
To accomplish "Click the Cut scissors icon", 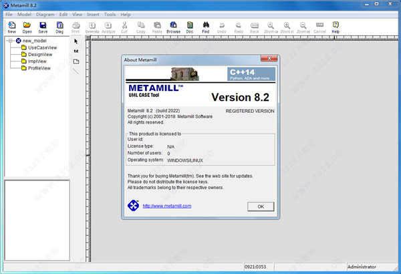I will [x=124, y=25].
